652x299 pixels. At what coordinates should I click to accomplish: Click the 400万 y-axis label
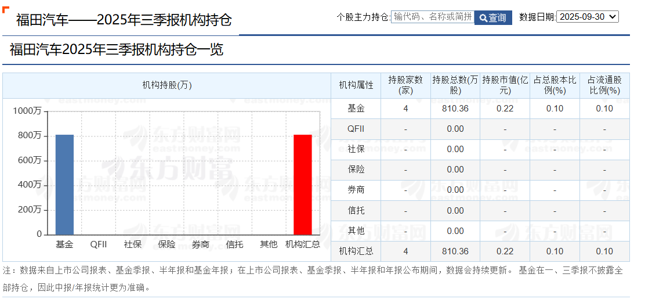coord(30,185)
